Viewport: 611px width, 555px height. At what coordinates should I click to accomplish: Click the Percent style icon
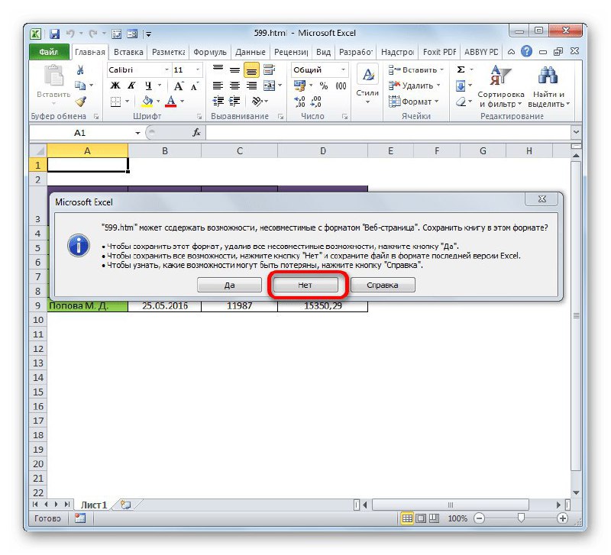(324, 86)
